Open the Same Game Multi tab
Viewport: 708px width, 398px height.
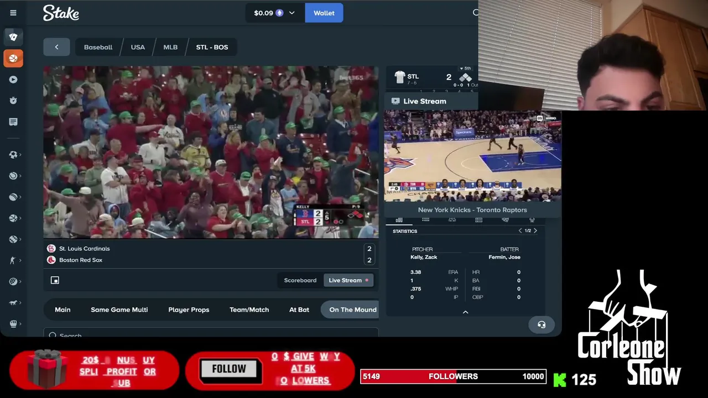coord(119,310)
